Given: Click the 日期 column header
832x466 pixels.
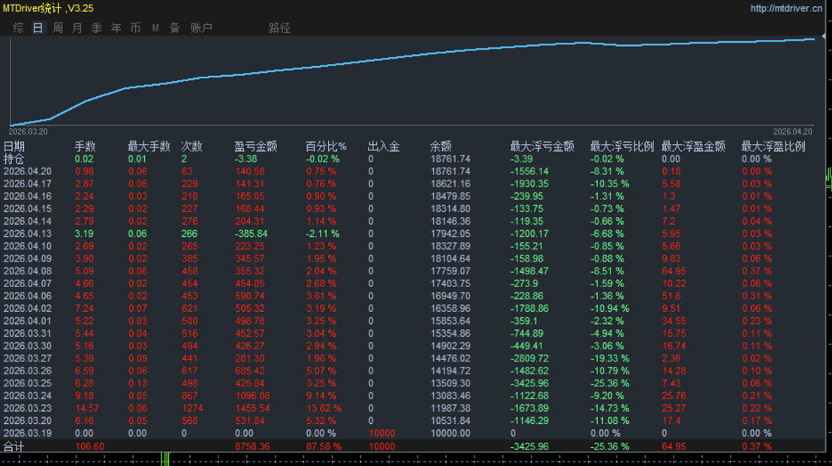Looking at the screenshot, I should click(x=14, y=147).
